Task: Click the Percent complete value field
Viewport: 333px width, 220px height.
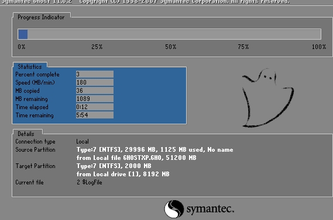Action: click(x=95, y=74)
